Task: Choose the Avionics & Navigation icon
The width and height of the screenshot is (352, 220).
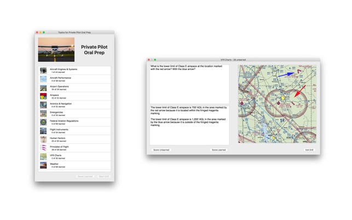Action: point(43,105)
